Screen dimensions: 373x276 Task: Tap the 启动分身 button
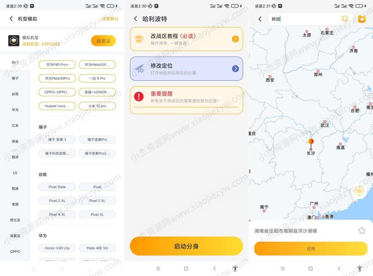click(186, 246)
